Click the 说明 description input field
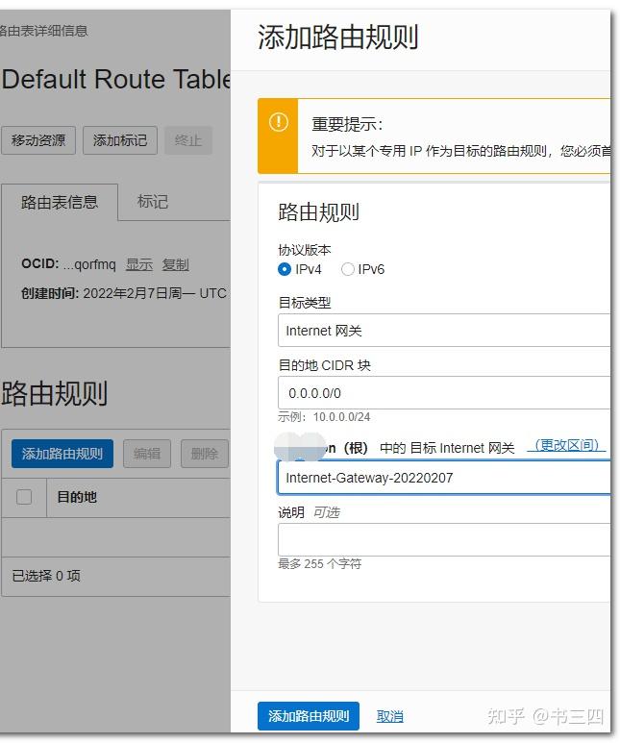620x743 pixels. (x=443, y=539)
